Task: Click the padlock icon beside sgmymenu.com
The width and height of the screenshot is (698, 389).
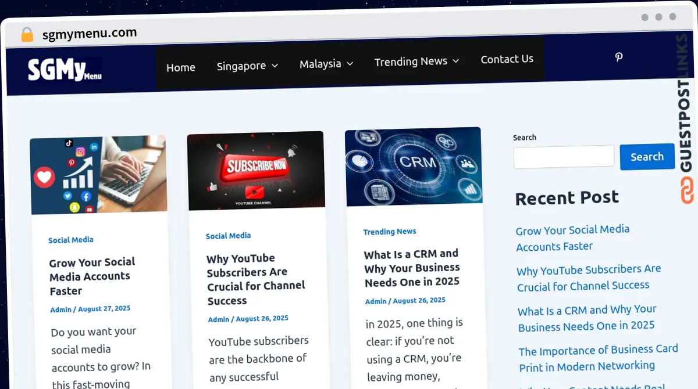Action: point(27,35)
